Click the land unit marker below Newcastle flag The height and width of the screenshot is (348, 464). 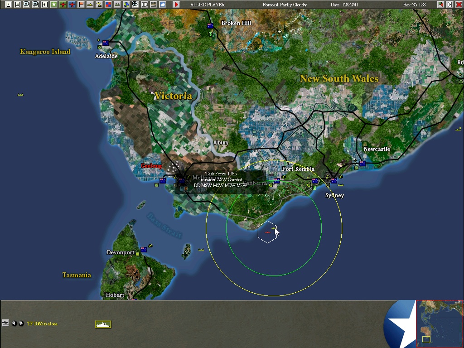click(x=356, y=168)
